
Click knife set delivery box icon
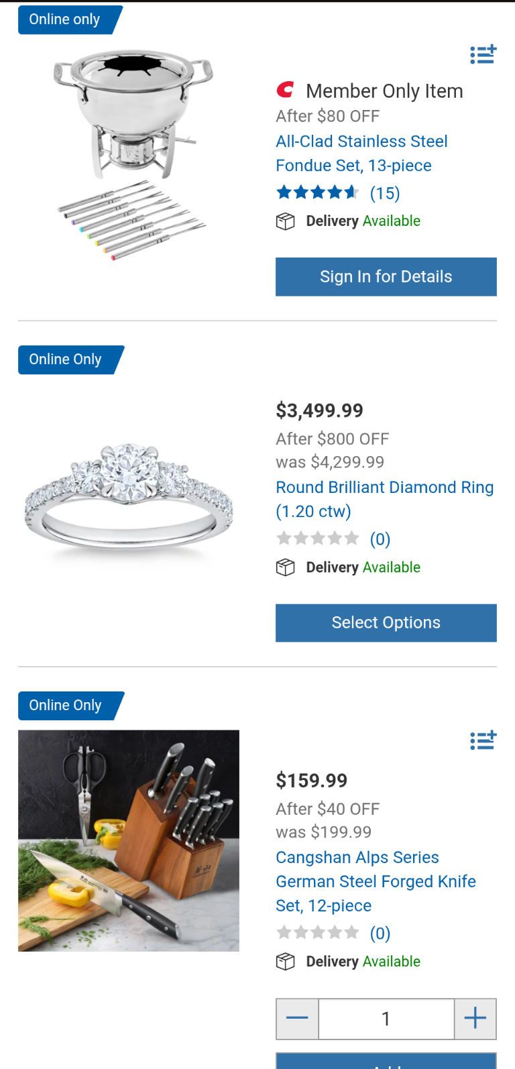point(286,962)
